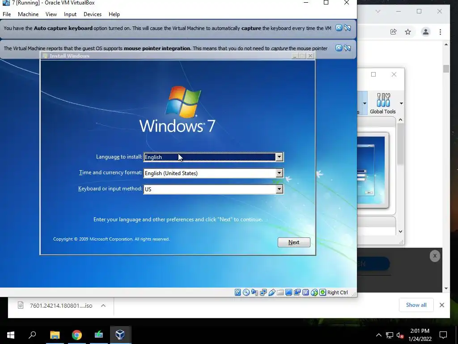
Task: Click the network tray icon
Action: (390, 335)
